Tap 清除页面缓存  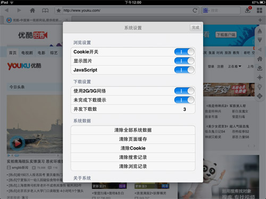(133, 139)
